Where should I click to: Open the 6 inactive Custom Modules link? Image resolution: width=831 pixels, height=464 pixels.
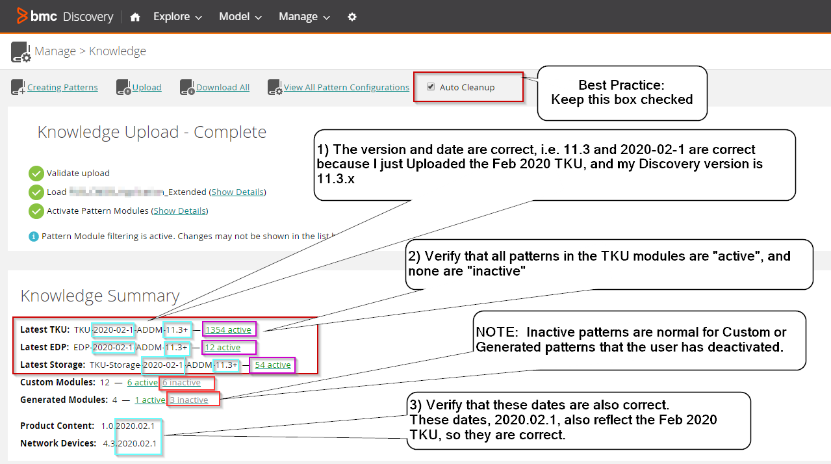coord(181,383)
